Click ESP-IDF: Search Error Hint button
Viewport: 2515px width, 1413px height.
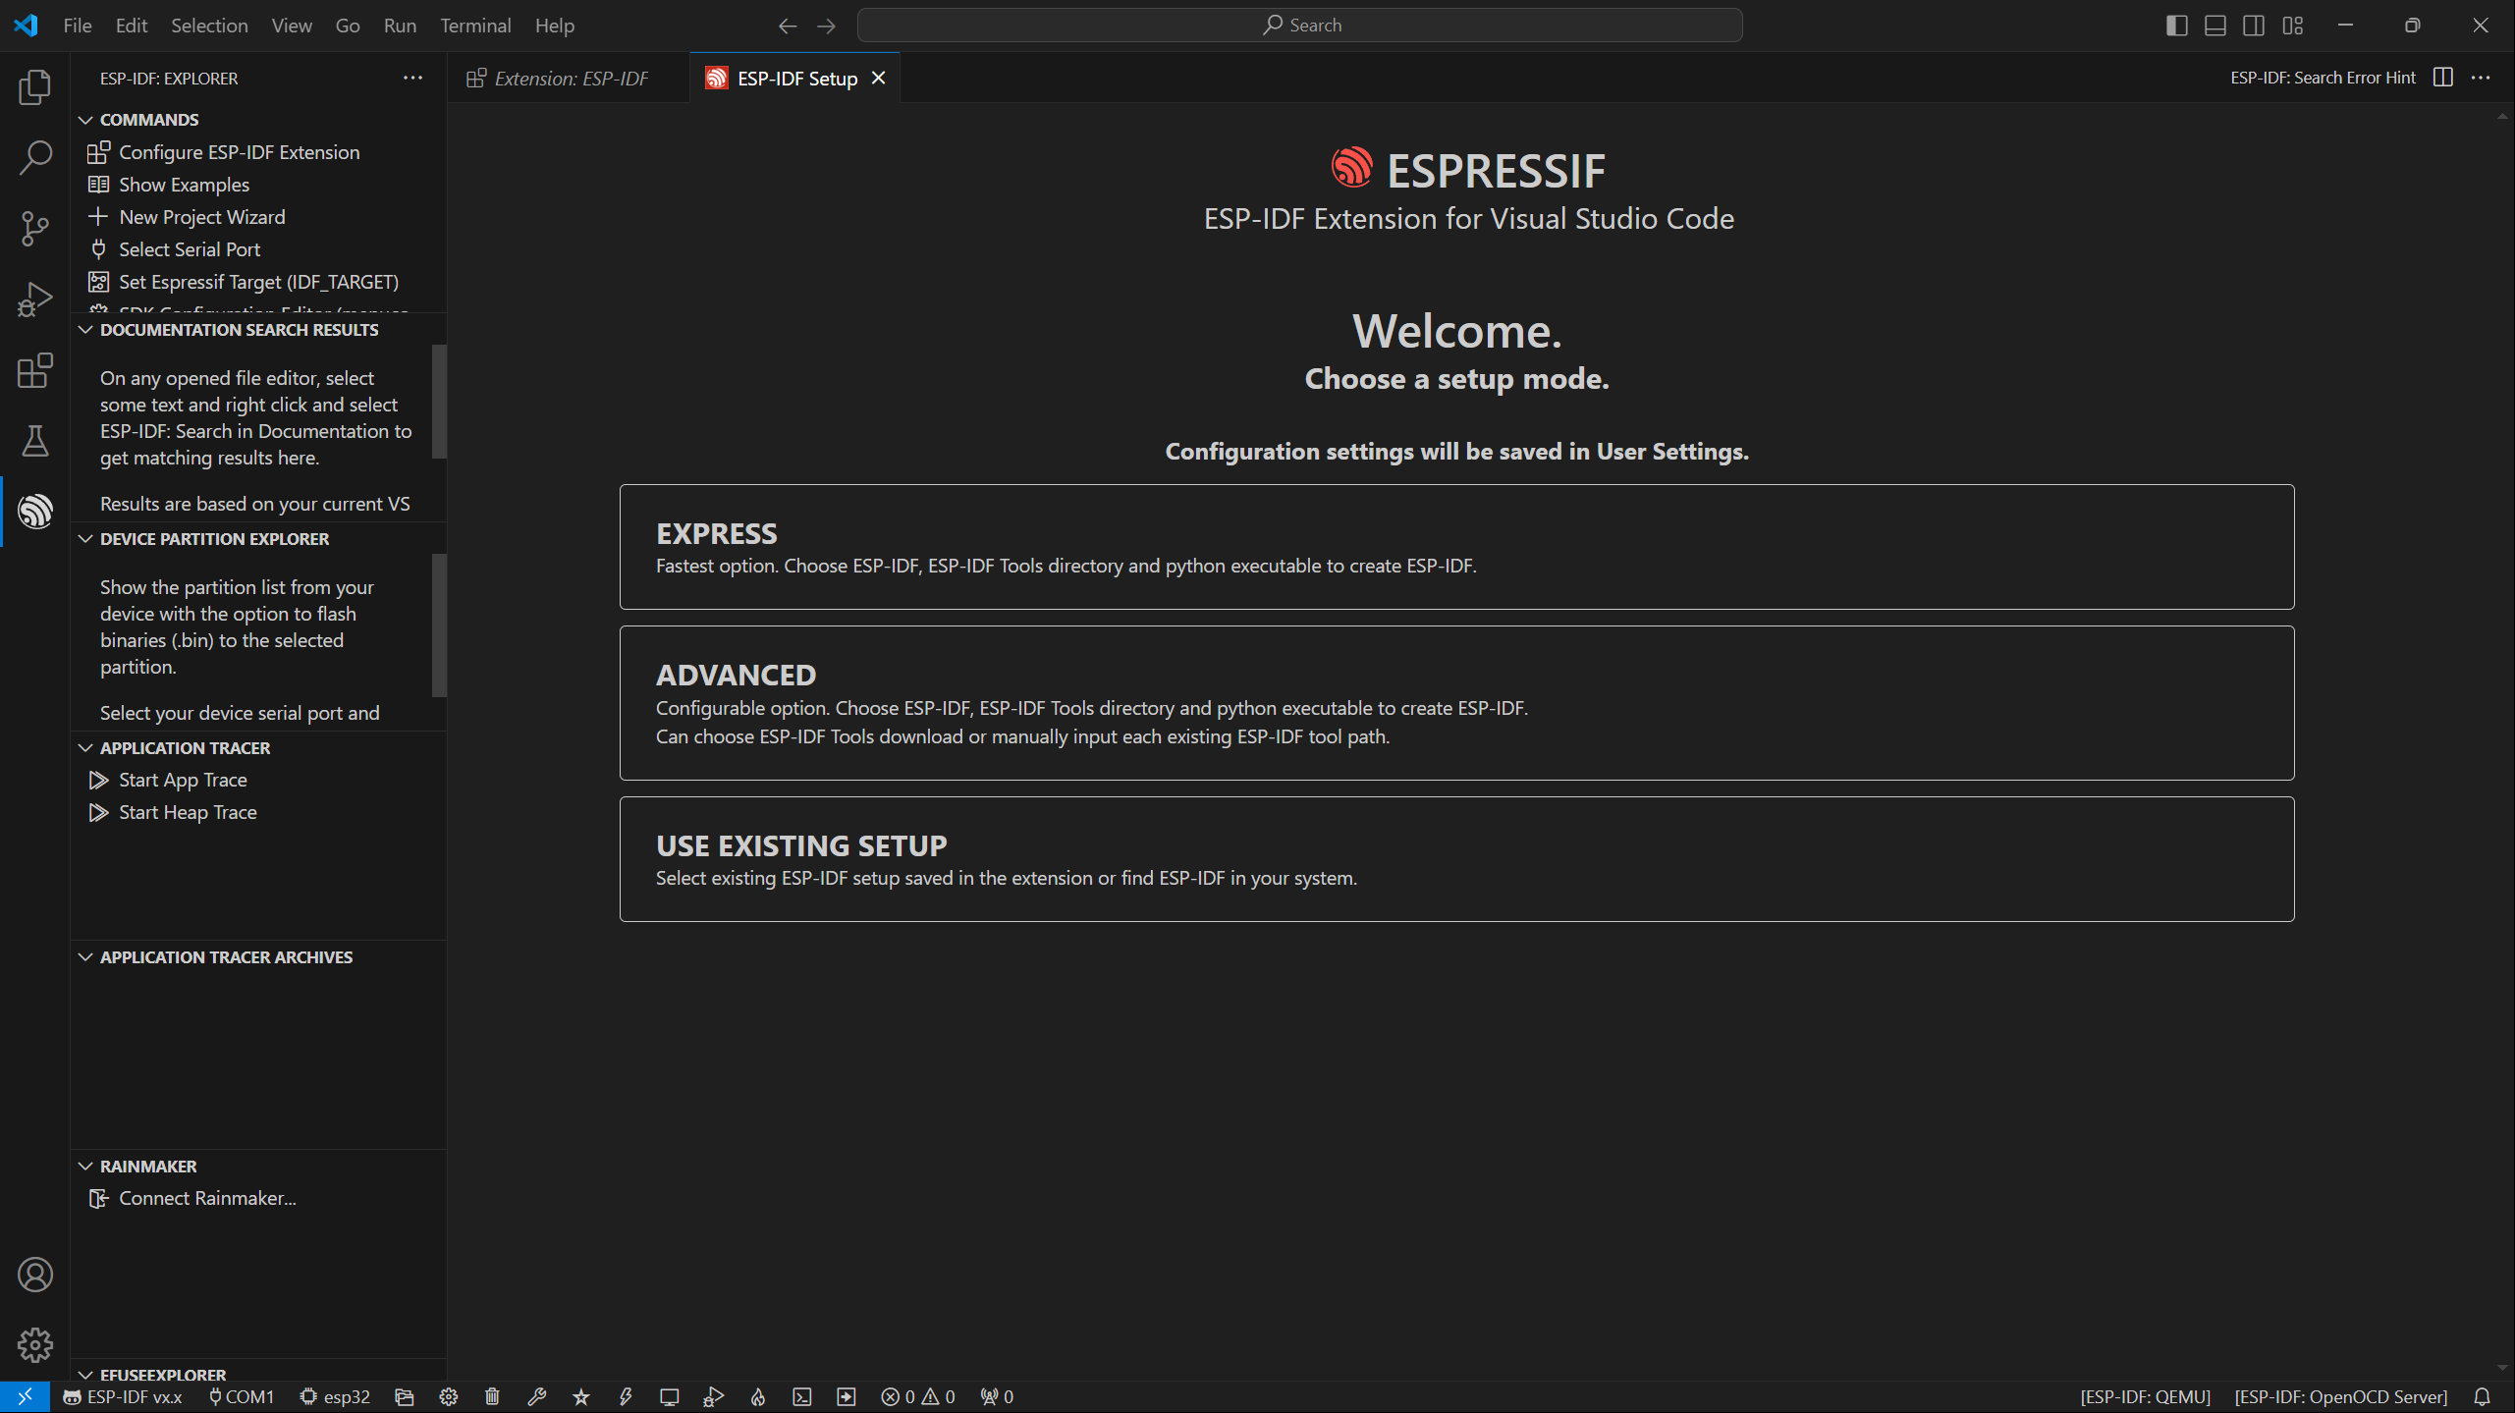(x=2323, y=78)
